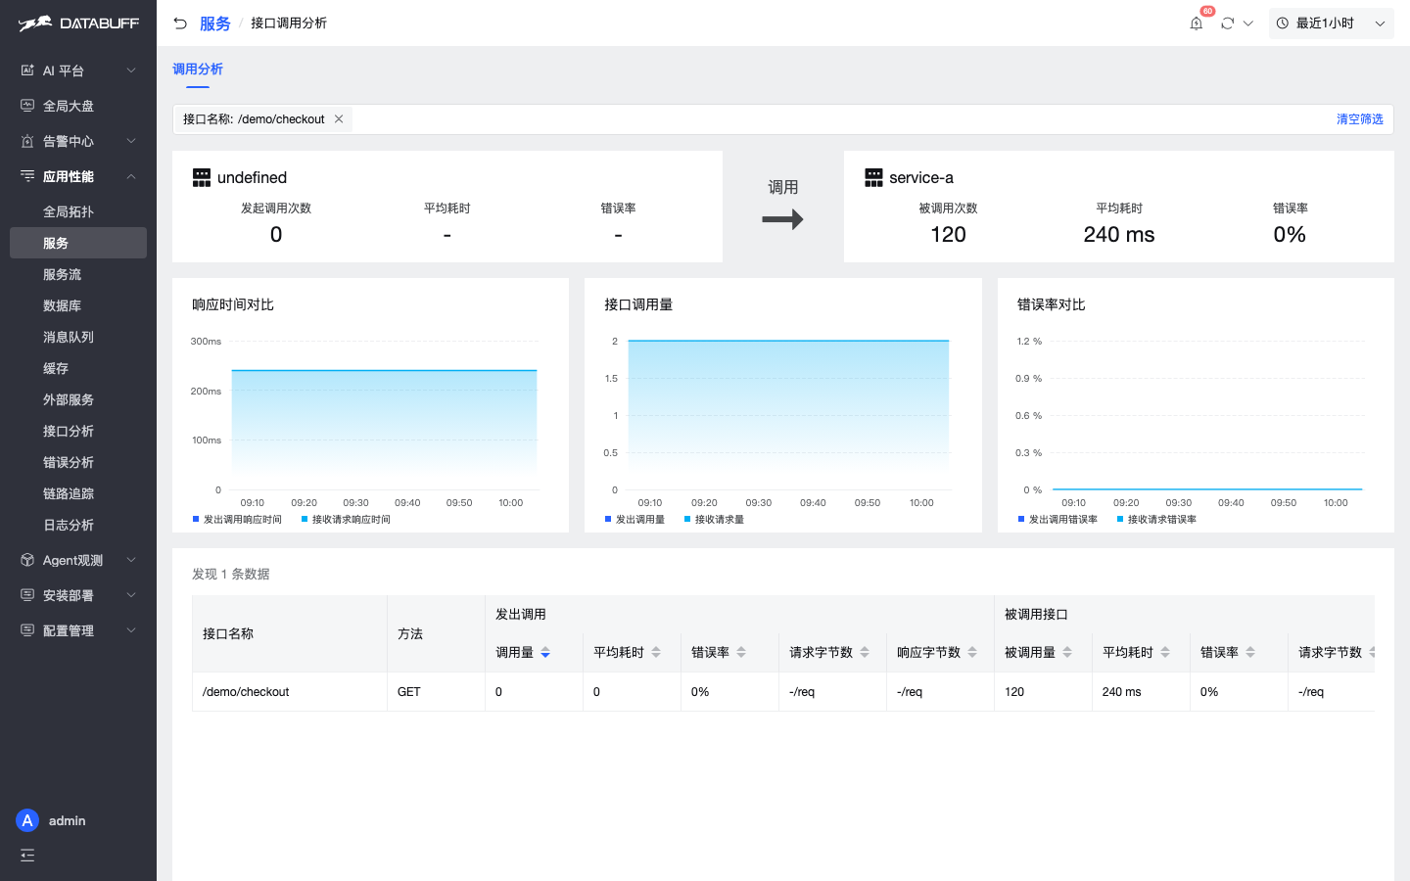Viewport: 1410px width, 881px height.
Task: Sort by 被调用接口 平均耗时 column
Action: 1165,653
